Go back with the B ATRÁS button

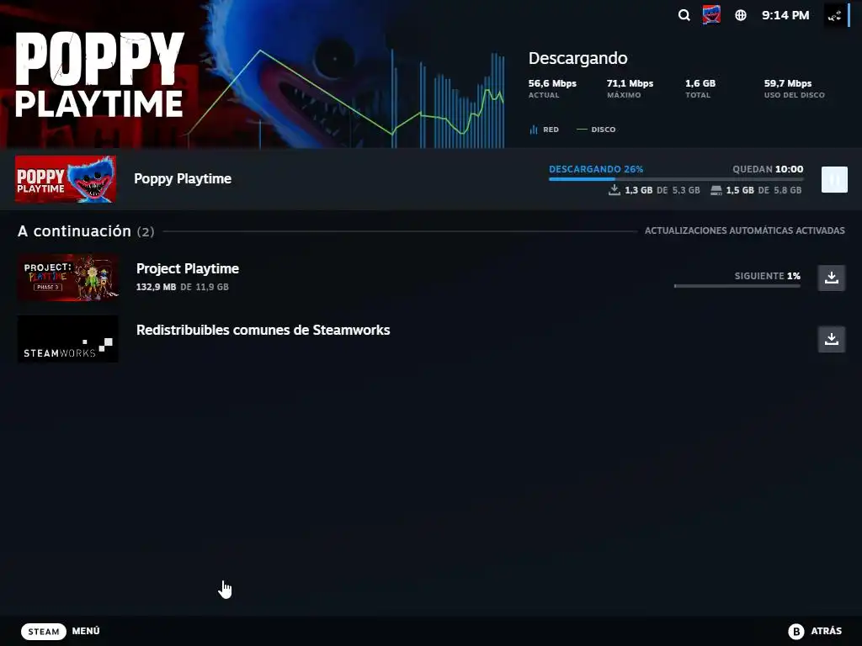click(x=815, y=631)
